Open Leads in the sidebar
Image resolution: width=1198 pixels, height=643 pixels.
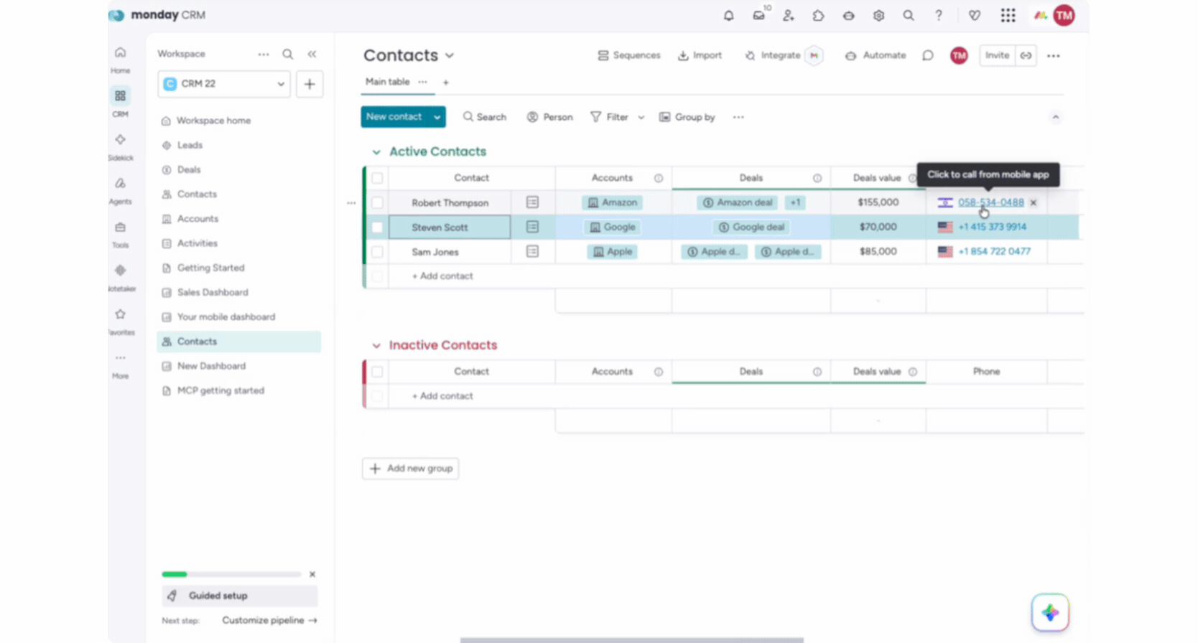pos(190,145)
